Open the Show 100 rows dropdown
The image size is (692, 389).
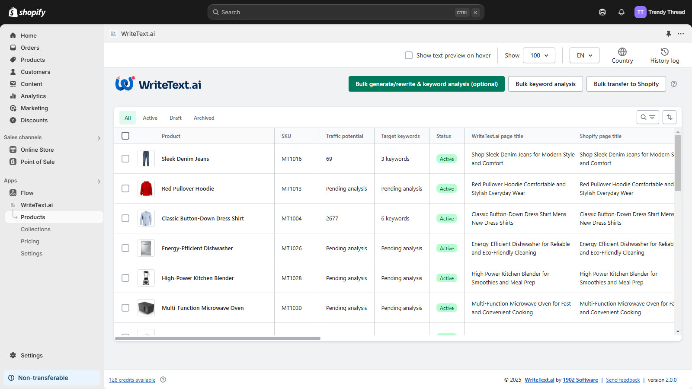[539, 55]
